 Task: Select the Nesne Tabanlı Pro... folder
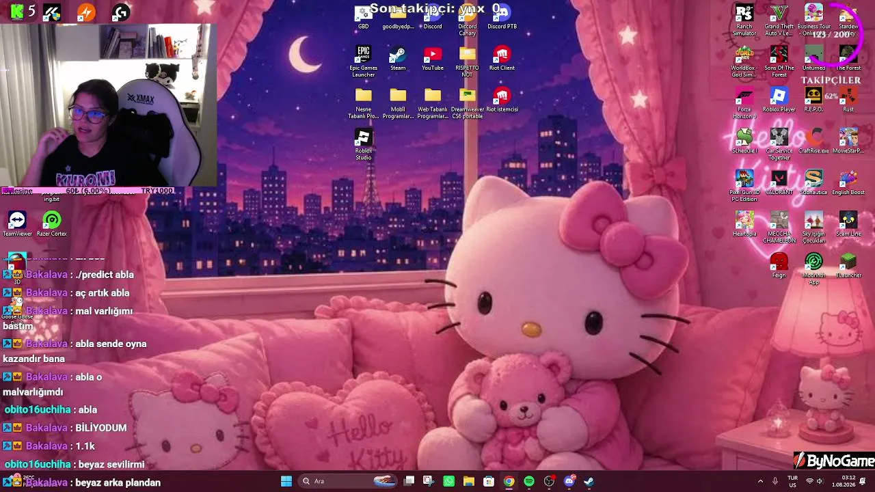[363, 103]
